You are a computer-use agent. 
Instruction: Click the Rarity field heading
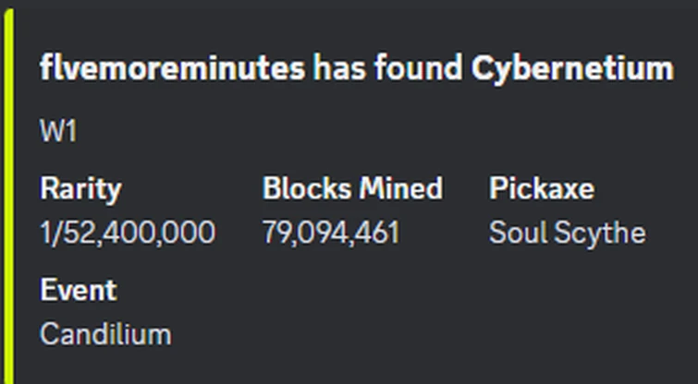pyautogui.click(x=80, y=189)
